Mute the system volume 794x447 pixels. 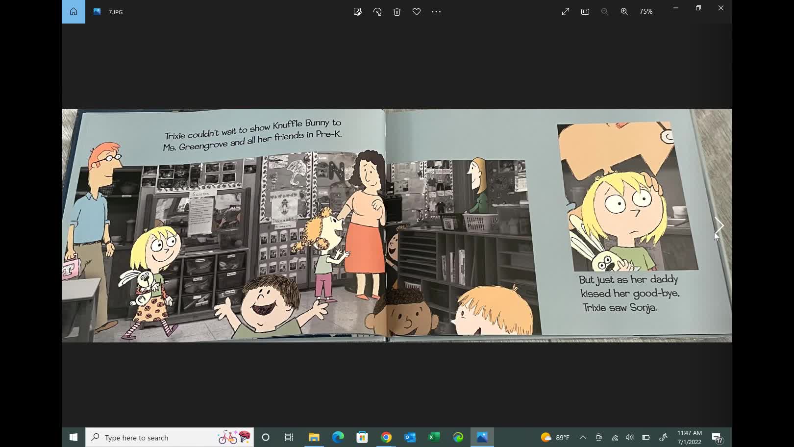tap(630, 437)
